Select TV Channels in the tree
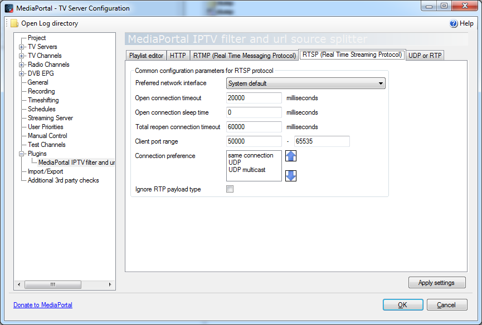 click(x=45, y=56)
